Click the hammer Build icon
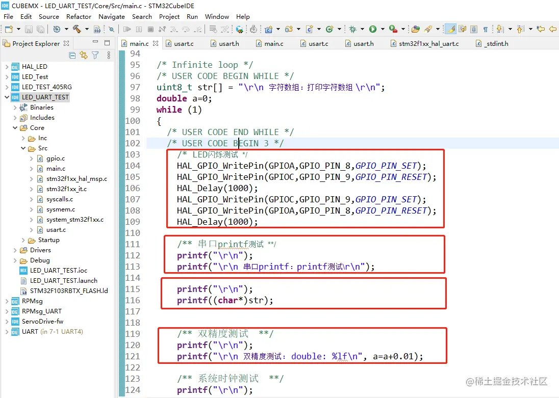 click(x=77, y=29)
